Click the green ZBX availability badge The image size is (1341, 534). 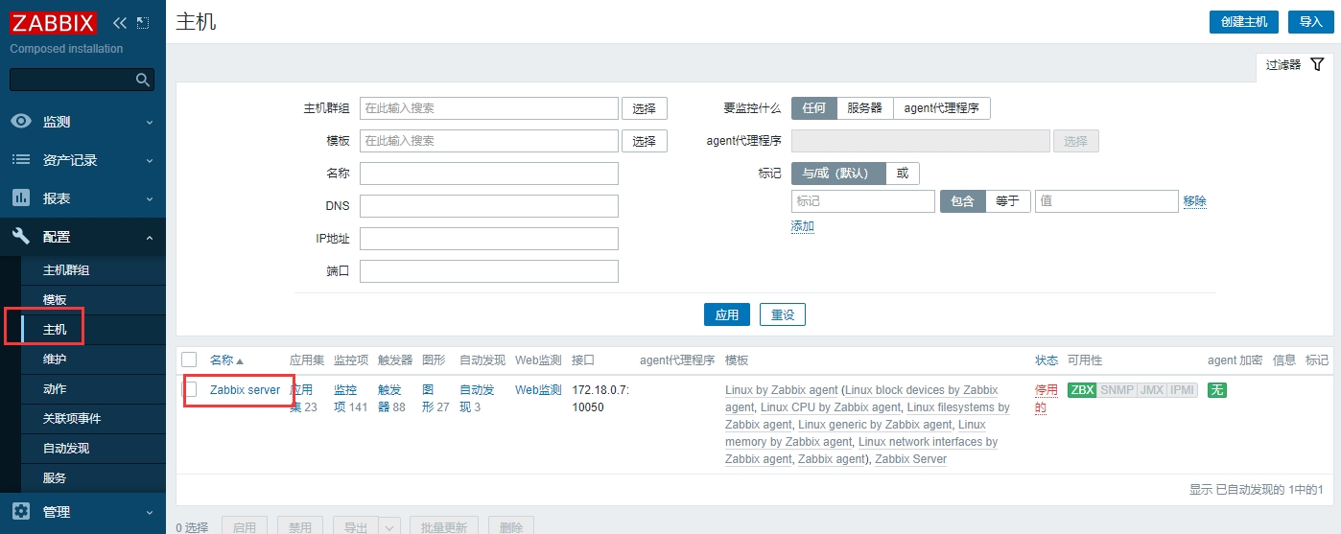(x=1081, y=390)
